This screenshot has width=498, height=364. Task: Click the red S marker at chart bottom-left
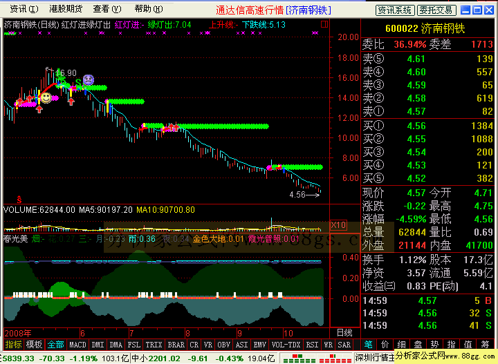pyautogui.click(x=19, y=200)
